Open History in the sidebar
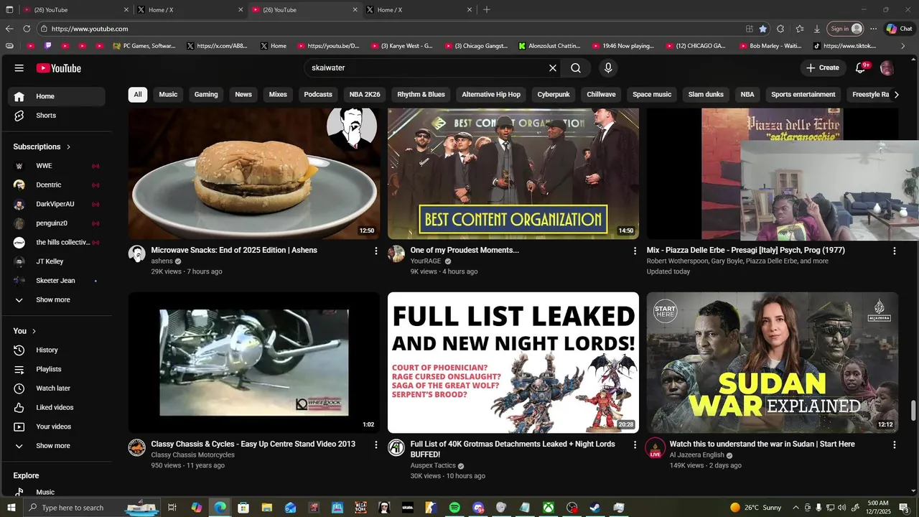The height and width of the screenshot is (517, 919). pos(56,350)
